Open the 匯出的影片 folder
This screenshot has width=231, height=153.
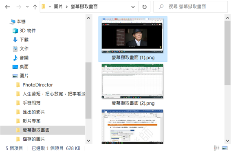coord(33,112)
